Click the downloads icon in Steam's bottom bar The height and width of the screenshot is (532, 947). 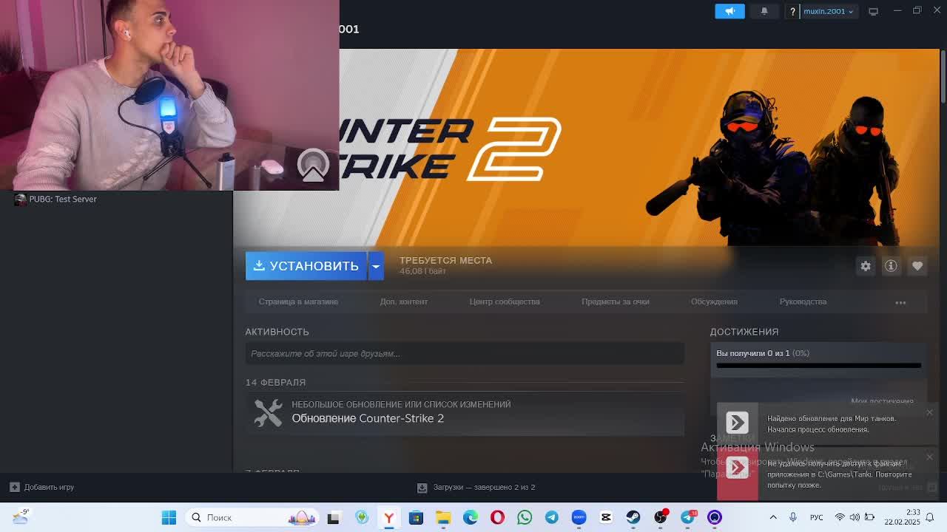click(422, 488)
